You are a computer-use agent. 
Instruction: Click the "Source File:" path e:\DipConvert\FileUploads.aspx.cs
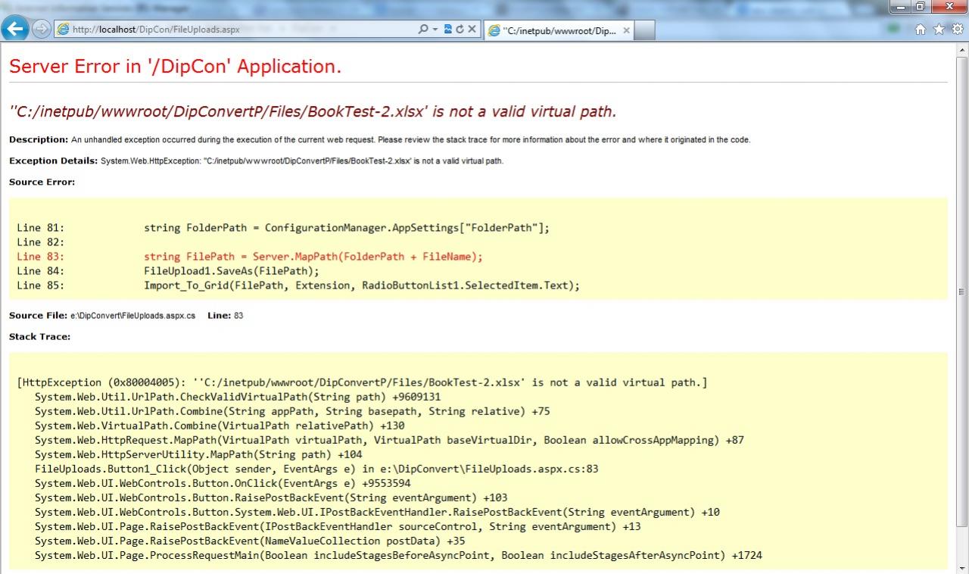[132, 315]
